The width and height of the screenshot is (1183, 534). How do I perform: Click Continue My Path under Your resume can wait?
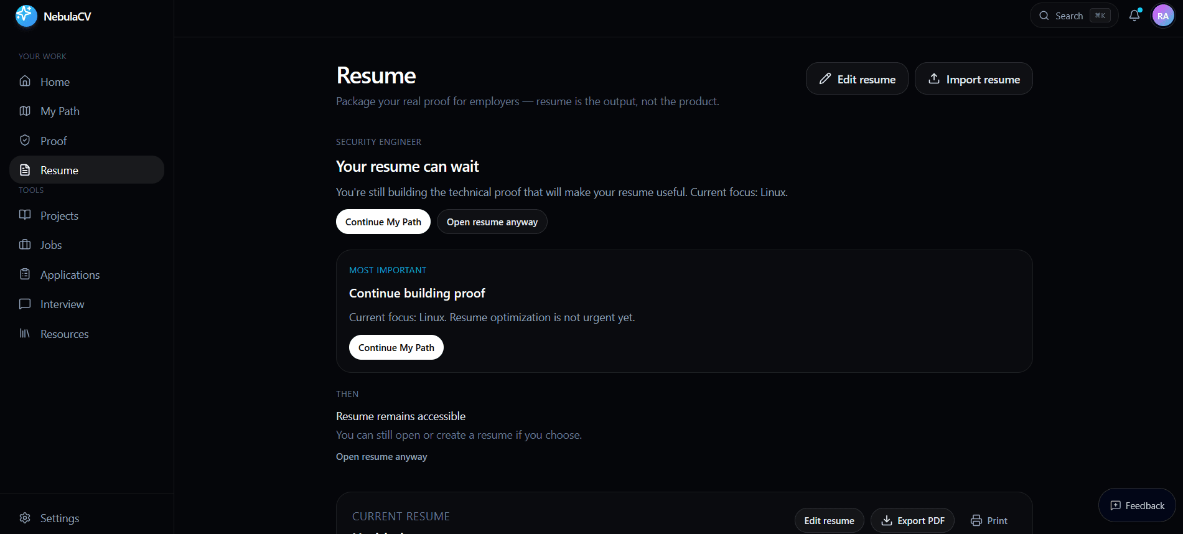[x=383, y=222]
